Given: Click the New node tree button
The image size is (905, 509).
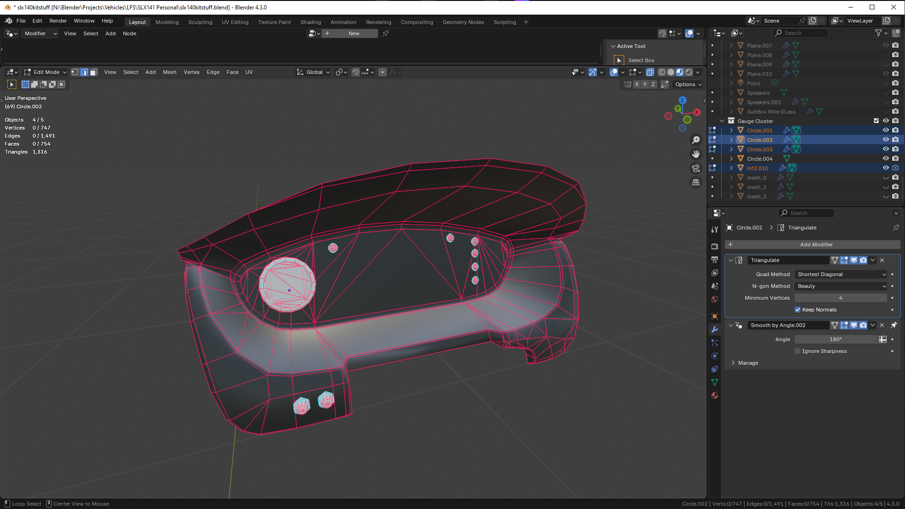Looking at the screenshot, I should (x=353, y=33).
